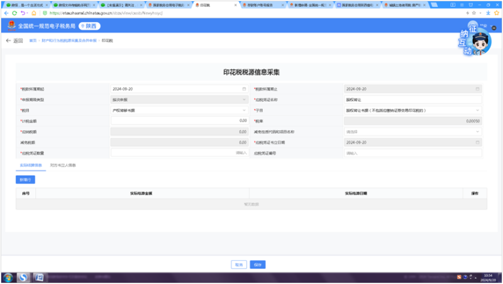This screenshot has height=284, width=503.
Task: Expand the 子目 dropdown
Action: coord(412,110)
